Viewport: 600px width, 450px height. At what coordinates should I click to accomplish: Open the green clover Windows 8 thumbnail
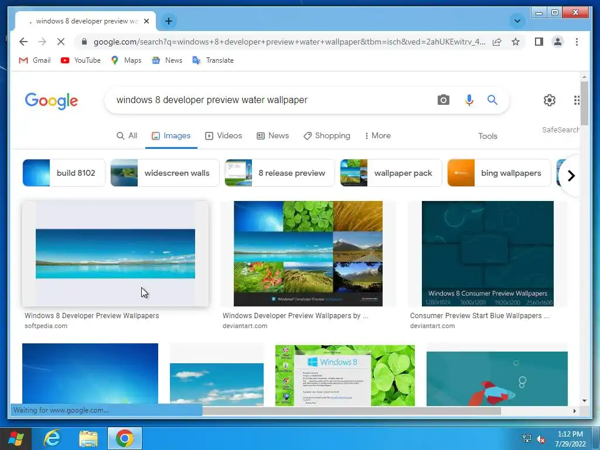click(345, 376)
